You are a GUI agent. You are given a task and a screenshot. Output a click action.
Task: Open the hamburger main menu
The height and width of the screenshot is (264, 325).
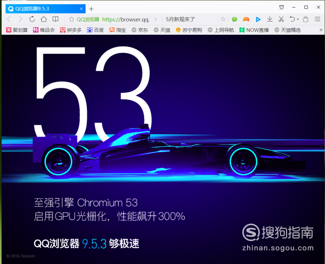pos(317,19)
